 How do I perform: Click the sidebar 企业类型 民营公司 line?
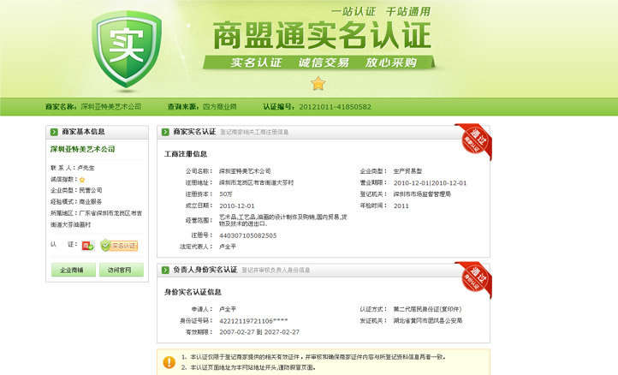pos(76,190)
